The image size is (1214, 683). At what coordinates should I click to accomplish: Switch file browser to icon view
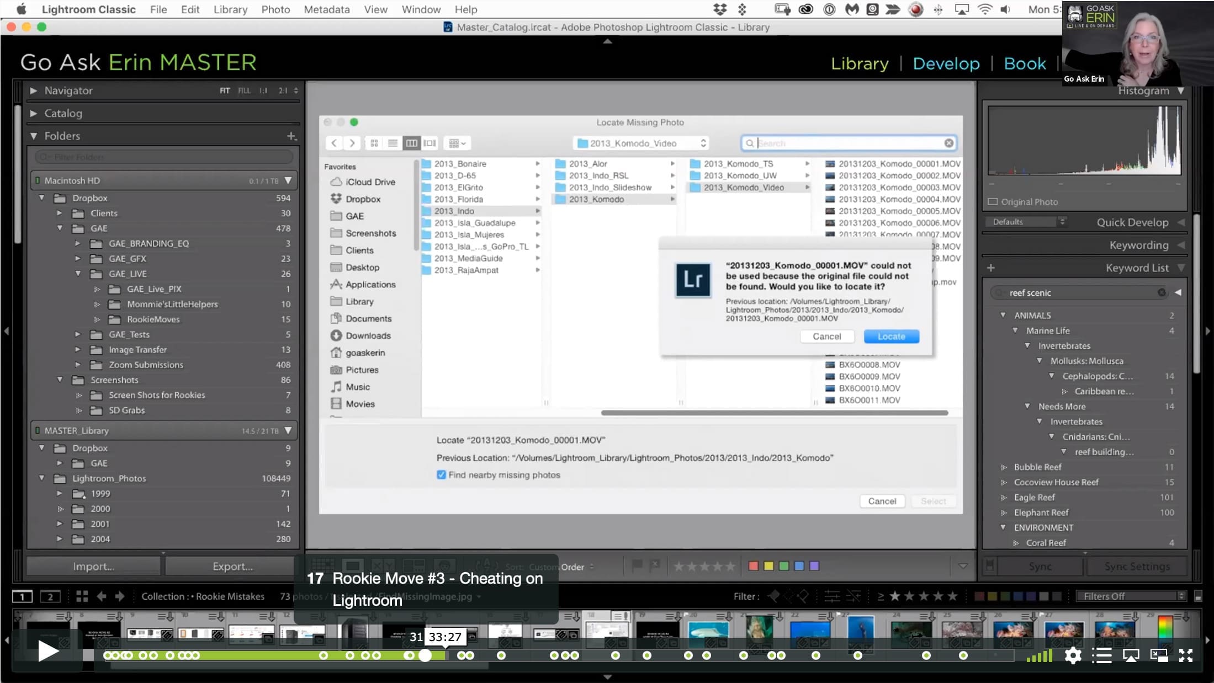[x=374, y=143]
